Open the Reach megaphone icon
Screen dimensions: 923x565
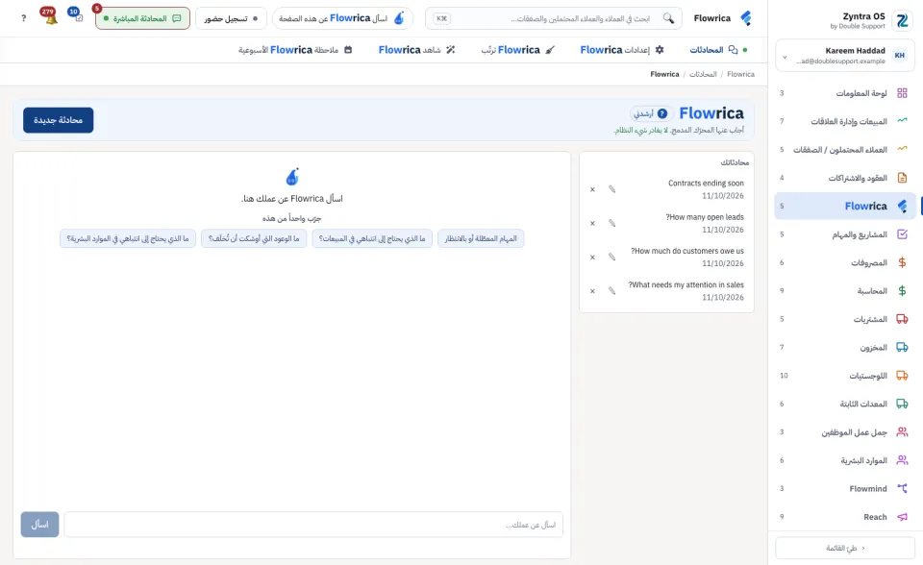coord(902,517)
